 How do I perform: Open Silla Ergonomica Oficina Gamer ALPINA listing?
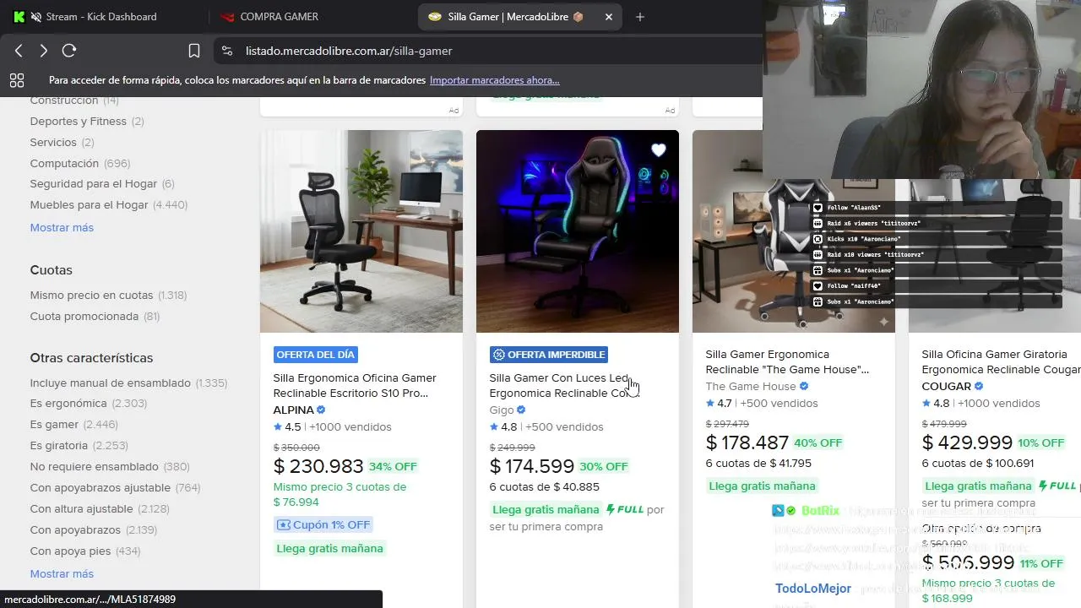click(x=355, y=385)
